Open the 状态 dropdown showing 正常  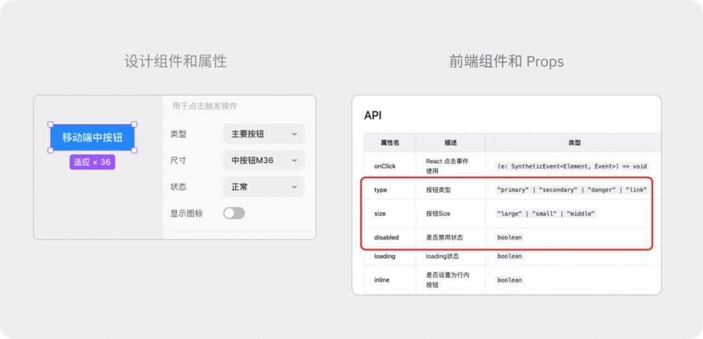point(264,187)
